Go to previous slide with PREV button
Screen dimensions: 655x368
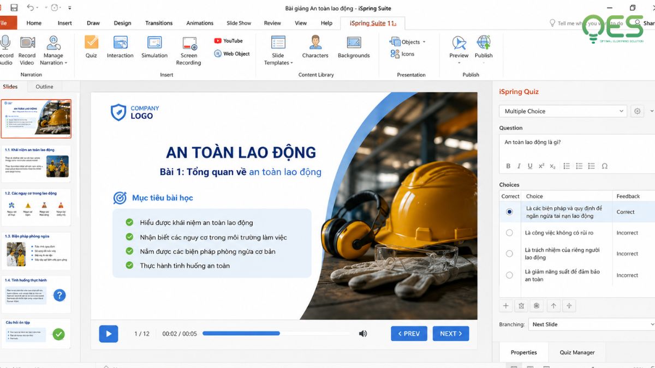coord(409,334)
